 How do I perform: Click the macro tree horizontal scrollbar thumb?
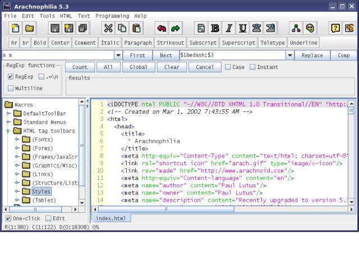pyautogui.click(x=35, y=209)
